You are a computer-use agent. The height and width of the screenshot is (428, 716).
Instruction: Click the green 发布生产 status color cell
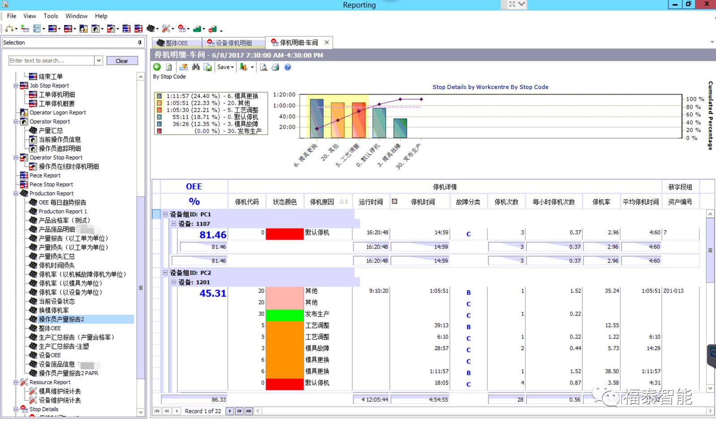284,314
